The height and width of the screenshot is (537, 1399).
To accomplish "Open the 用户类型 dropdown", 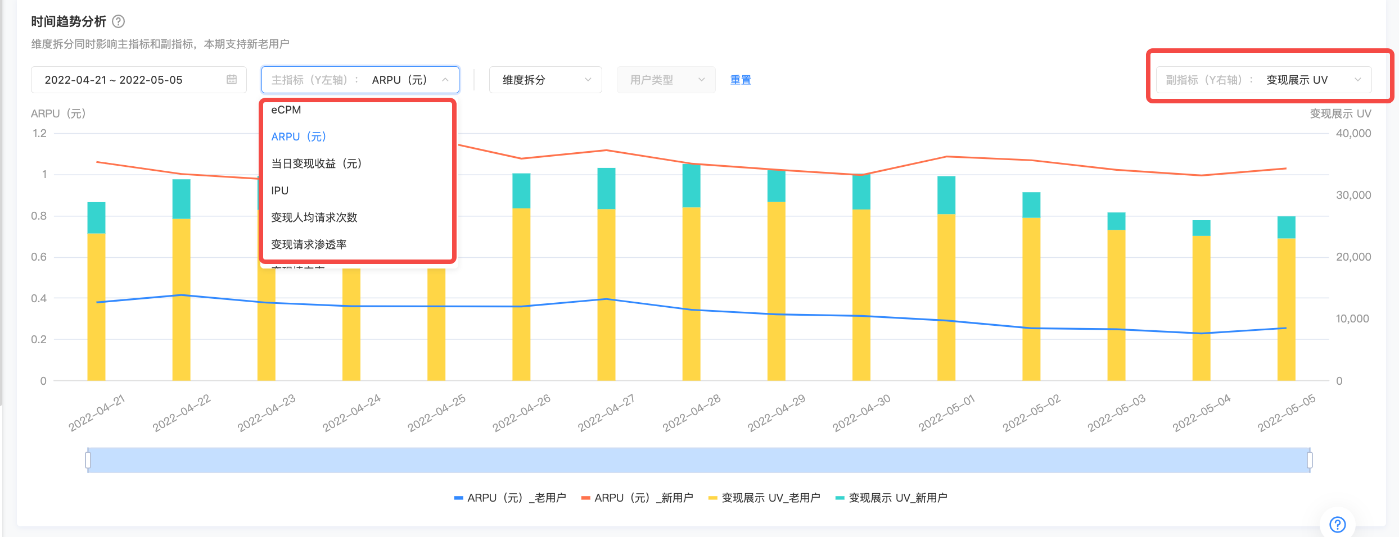I will pos(666,80).
